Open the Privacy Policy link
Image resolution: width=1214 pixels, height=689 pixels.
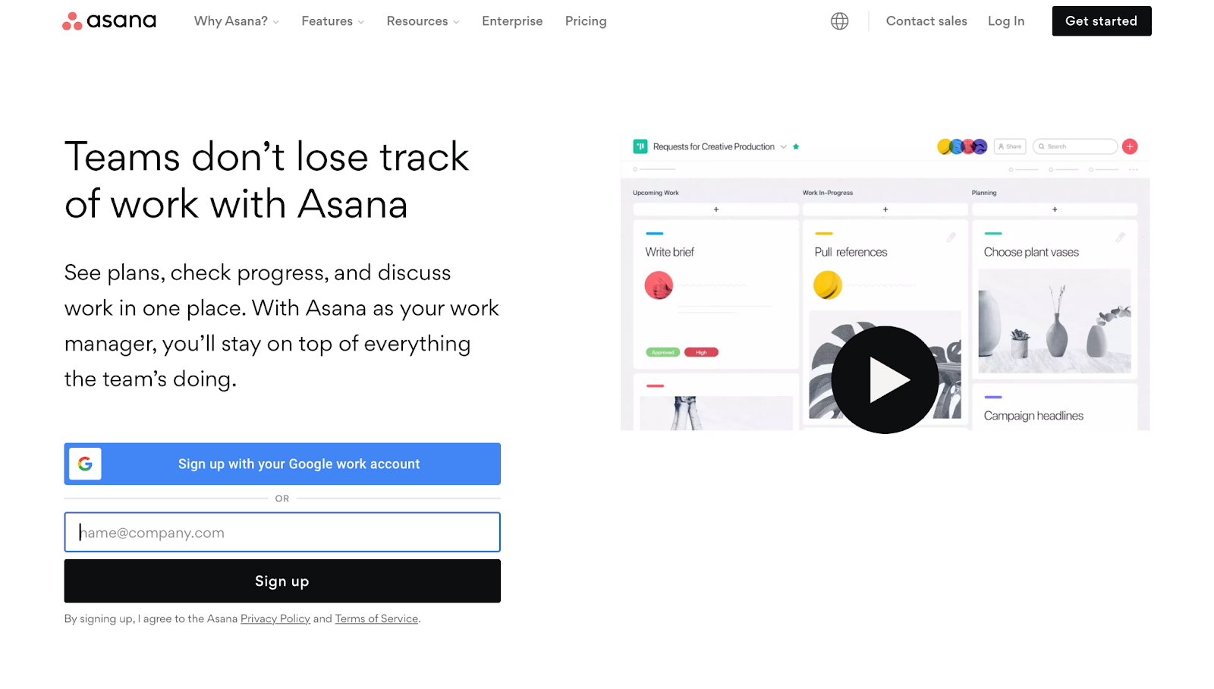pos(275,618)
